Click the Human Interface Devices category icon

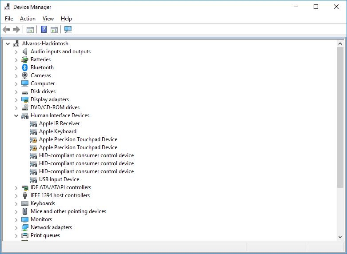[x=25, y=116]
